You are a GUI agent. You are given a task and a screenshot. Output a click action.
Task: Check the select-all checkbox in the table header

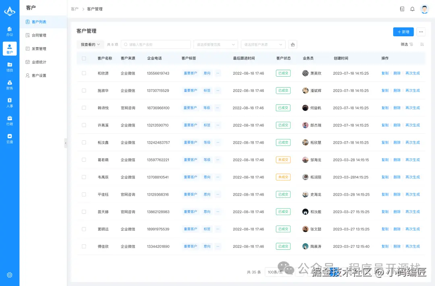click(84, 58)
